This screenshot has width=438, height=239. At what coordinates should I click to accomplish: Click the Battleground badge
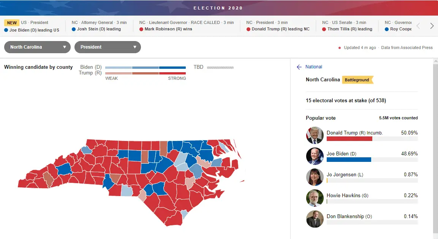[x=357, y=80]
